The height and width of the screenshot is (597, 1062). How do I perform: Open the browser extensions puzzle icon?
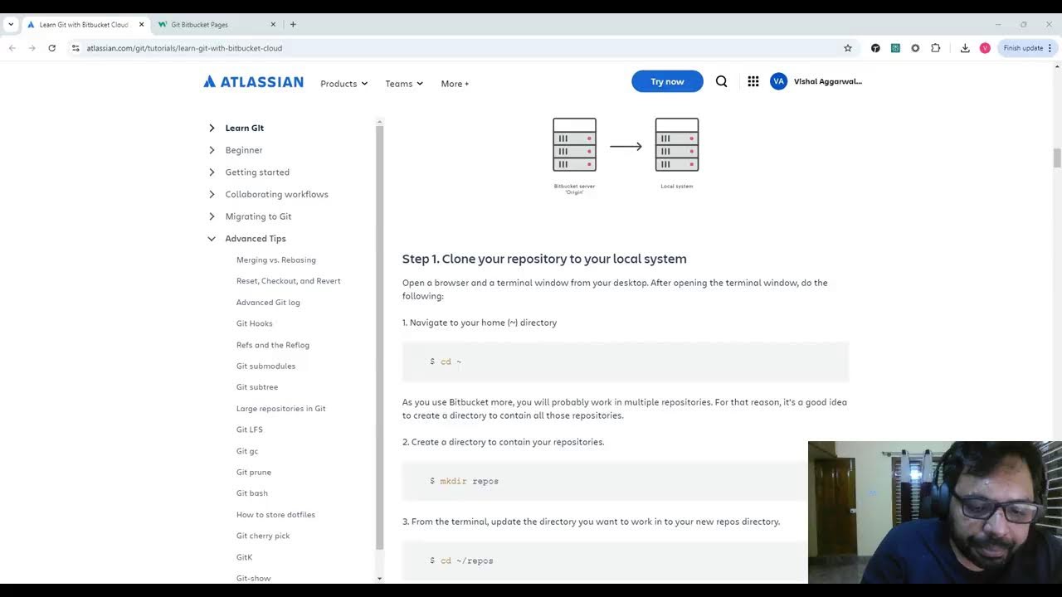click(x=935, y=48)
